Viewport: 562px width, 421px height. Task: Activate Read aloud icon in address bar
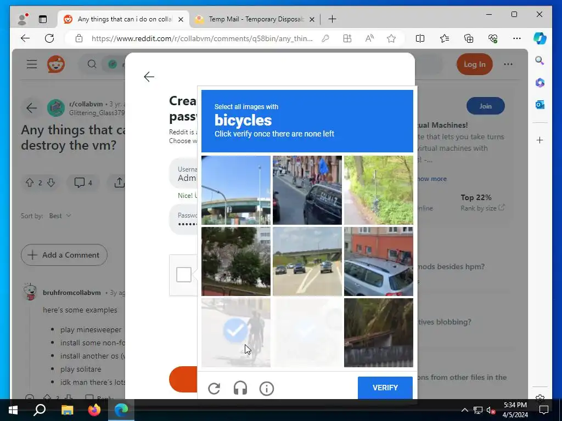(369, 38)
